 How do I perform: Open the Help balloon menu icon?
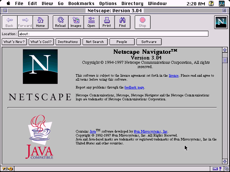point(211,4)
